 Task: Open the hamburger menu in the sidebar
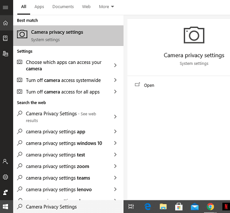(5, 7)
